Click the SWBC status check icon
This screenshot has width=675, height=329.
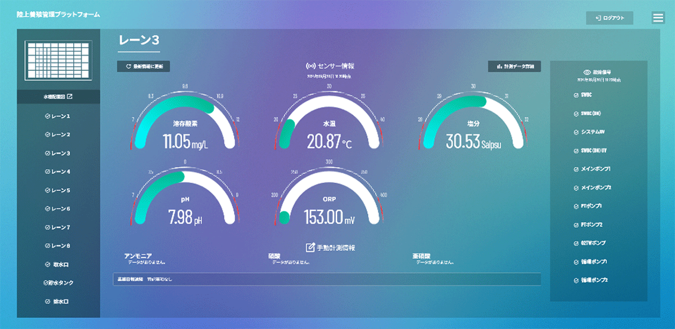point(576,94)
